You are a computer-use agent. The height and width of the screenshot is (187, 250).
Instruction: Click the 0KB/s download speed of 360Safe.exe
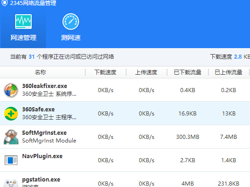(x=106, y=114)
